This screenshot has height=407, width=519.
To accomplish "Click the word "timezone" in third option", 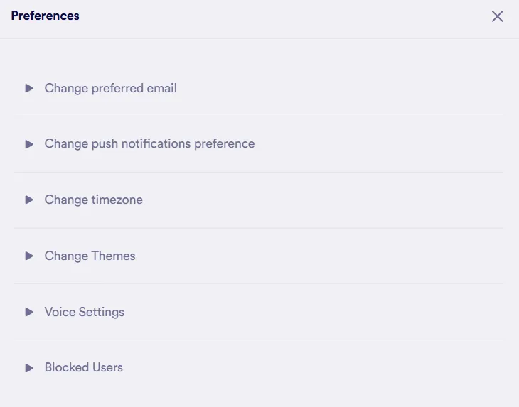I will [117, 200].
